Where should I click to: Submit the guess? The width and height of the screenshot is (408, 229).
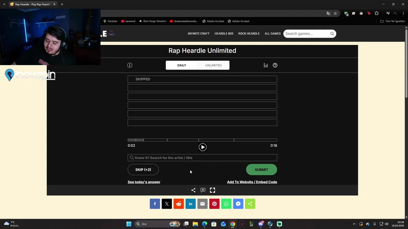tap(261, 170)
